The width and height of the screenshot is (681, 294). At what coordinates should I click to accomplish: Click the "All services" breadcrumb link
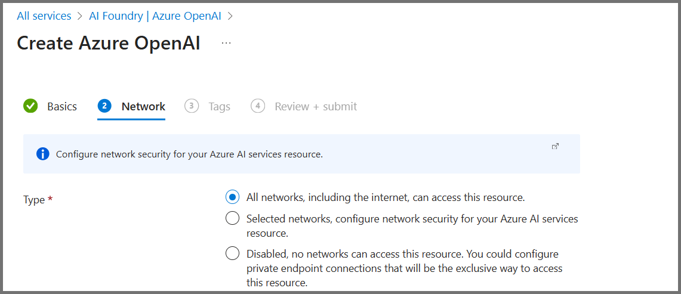44,16
